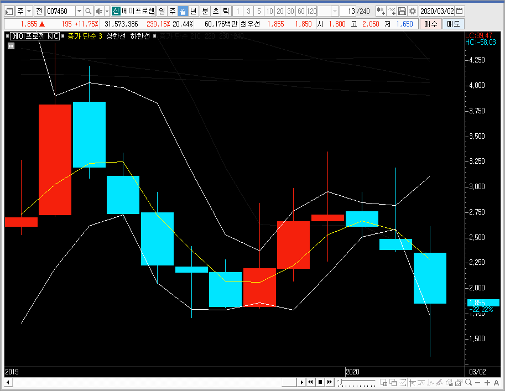Choose interval 3 button
This screenshot has height=391, width=505.
[248, 12]
